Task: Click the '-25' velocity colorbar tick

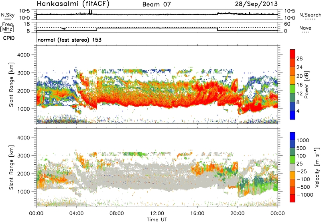Action: click(x=302, y=171)
